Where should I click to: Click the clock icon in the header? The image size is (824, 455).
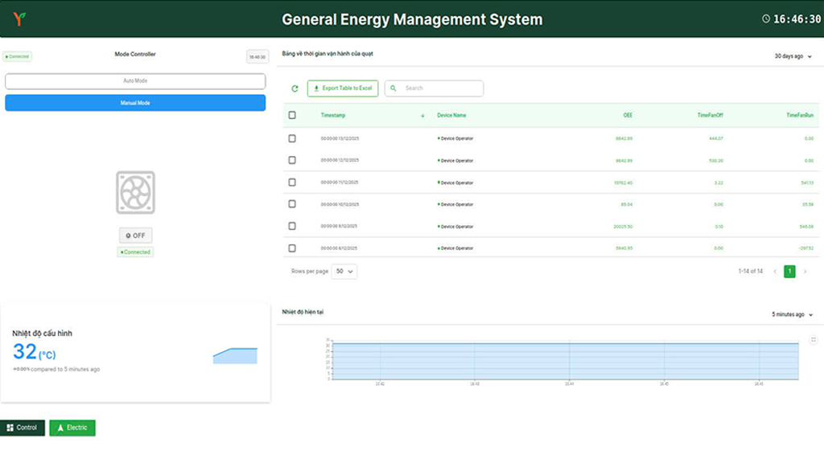766,19
